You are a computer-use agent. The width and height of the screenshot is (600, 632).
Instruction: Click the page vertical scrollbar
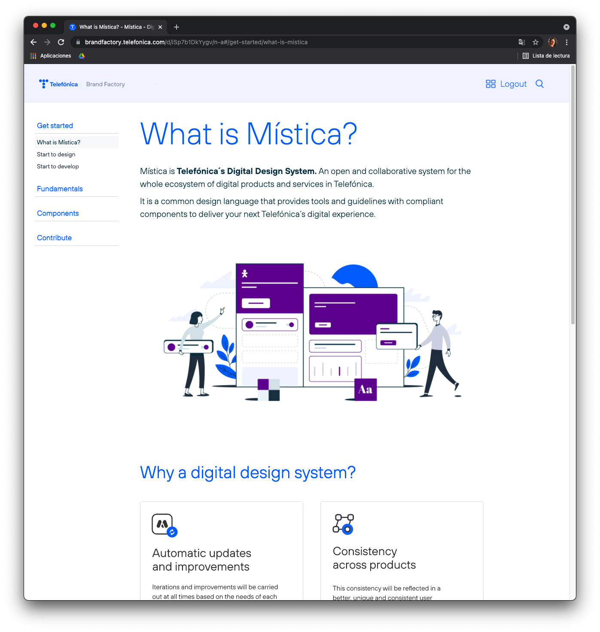point(573,195)
